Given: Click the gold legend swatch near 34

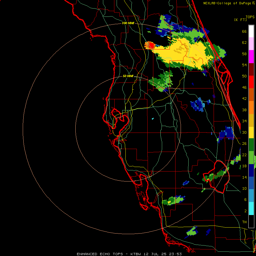Looking at the screenshot, I should click(x=251, y=120).
